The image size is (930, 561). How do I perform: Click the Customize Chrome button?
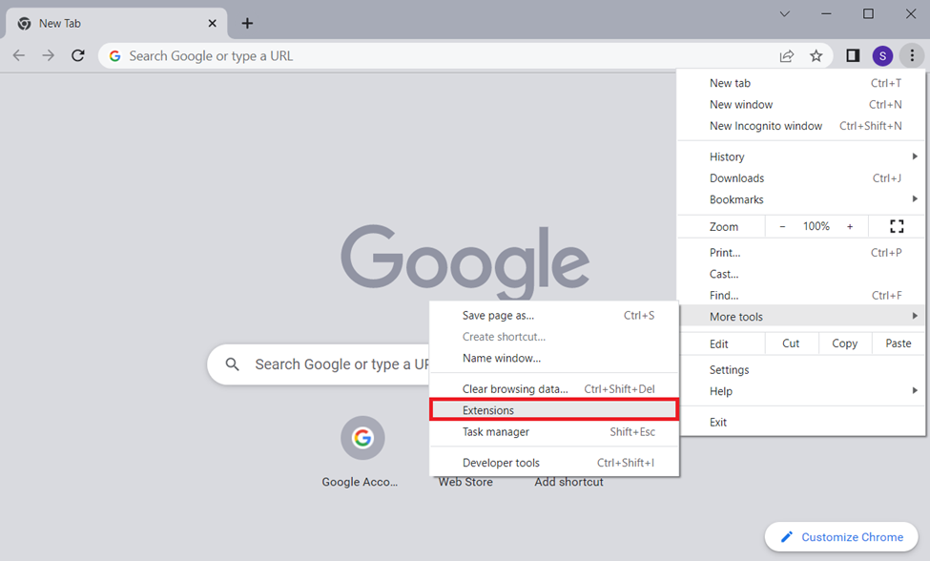(841, 537)
